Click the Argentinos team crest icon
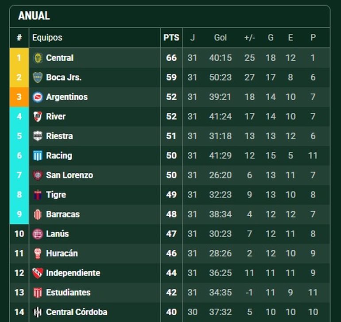The height and width of the screenshot is (322, 341). (38, 97)
